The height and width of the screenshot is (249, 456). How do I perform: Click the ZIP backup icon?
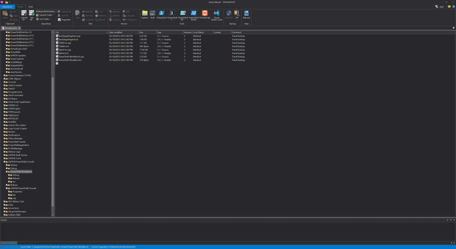pyautogui.click(x=236, y=15)
